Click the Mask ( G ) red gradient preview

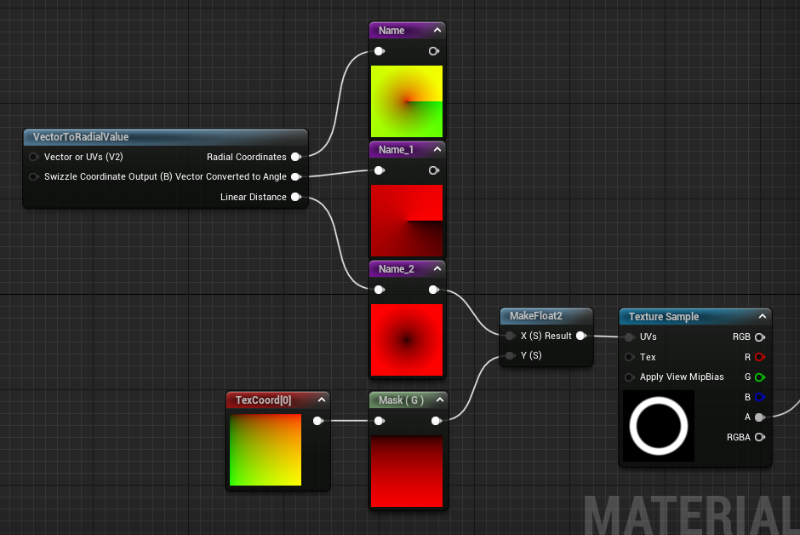[x=407, y=471]
